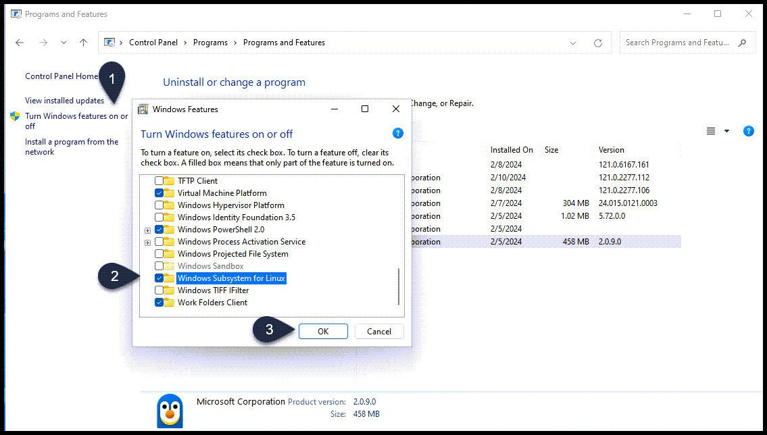Open Programs and Features help icon
The image size is (767, 435).
tap(748, 131)
